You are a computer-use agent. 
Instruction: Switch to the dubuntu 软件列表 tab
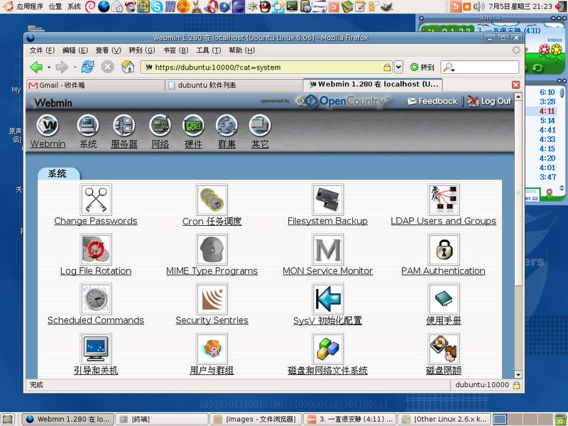tap(234, 85)
